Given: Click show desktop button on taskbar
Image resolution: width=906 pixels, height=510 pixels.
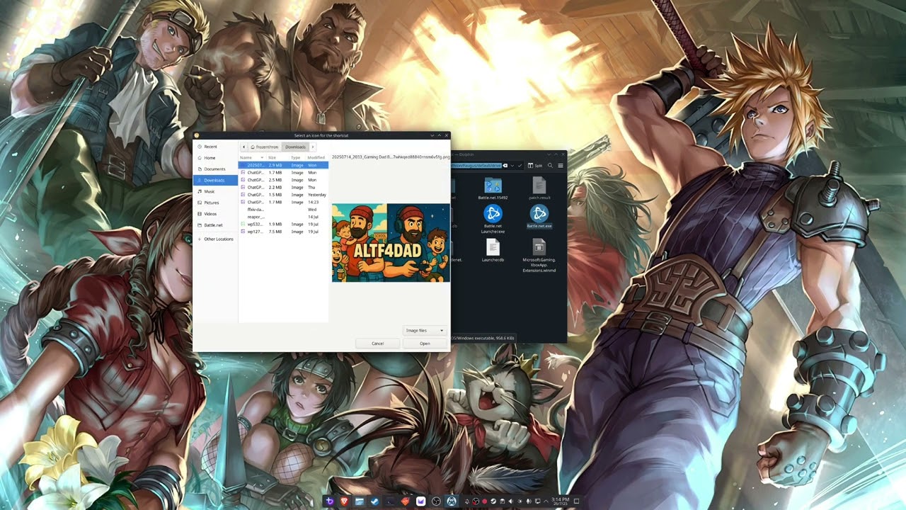Looking at the screenshot, I should tap(576, 501).
